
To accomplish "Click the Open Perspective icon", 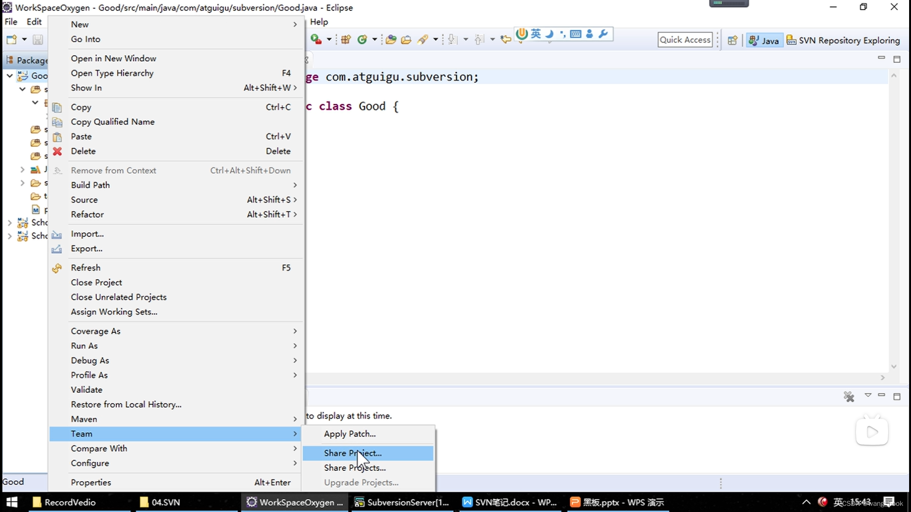I will 733,40.
